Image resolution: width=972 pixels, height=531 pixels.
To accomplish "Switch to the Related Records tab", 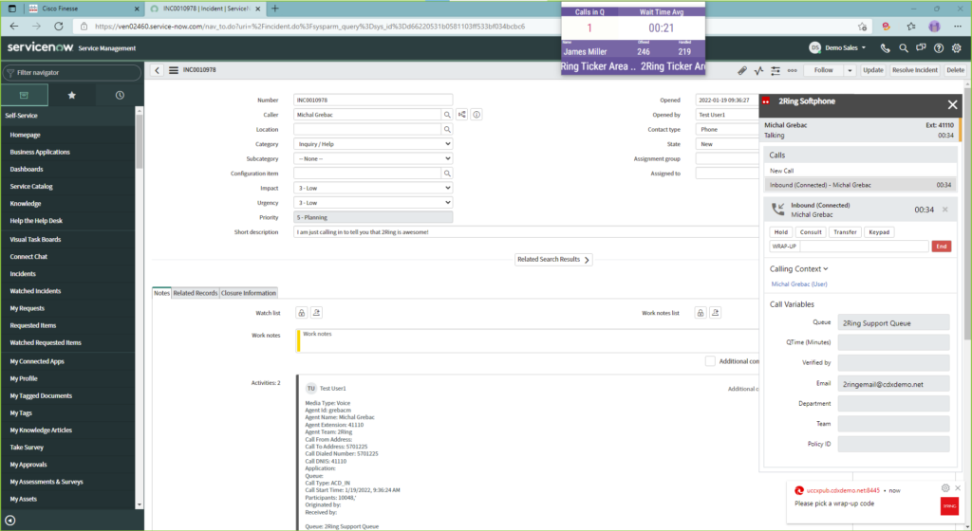I will [196, 293].
